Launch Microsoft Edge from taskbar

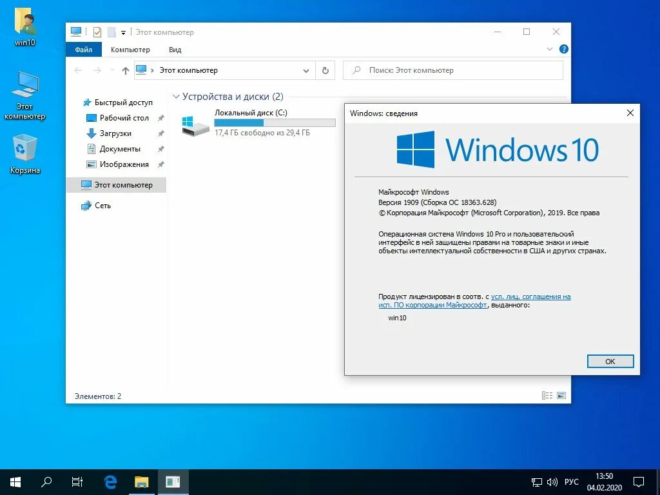(x=110, y=482)
